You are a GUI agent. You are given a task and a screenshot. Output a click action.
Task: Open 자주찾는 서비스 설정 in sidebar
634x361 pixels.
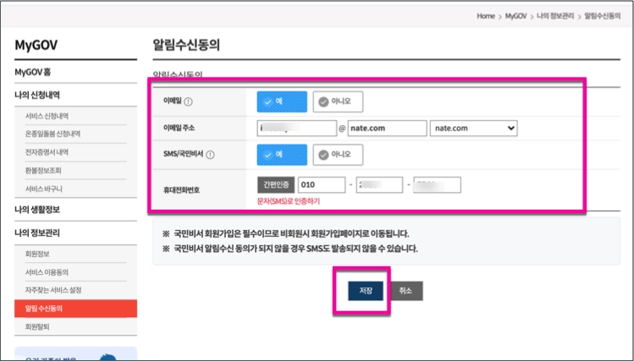coord(53,290)
